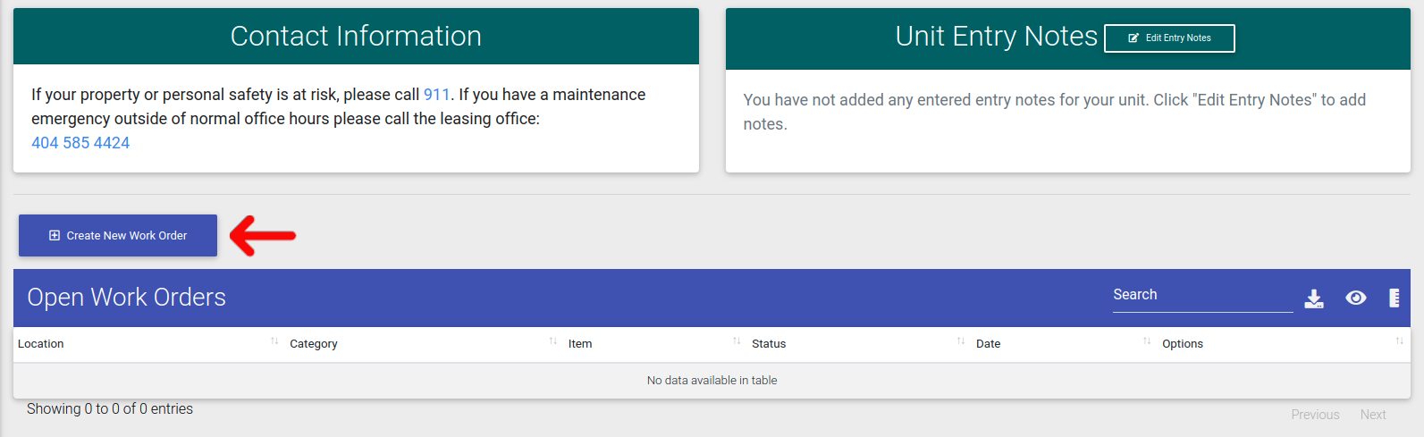Screen dimensions: 1424x437
Task: Focus the Search field in work orders
Action: coord(1202,296)
